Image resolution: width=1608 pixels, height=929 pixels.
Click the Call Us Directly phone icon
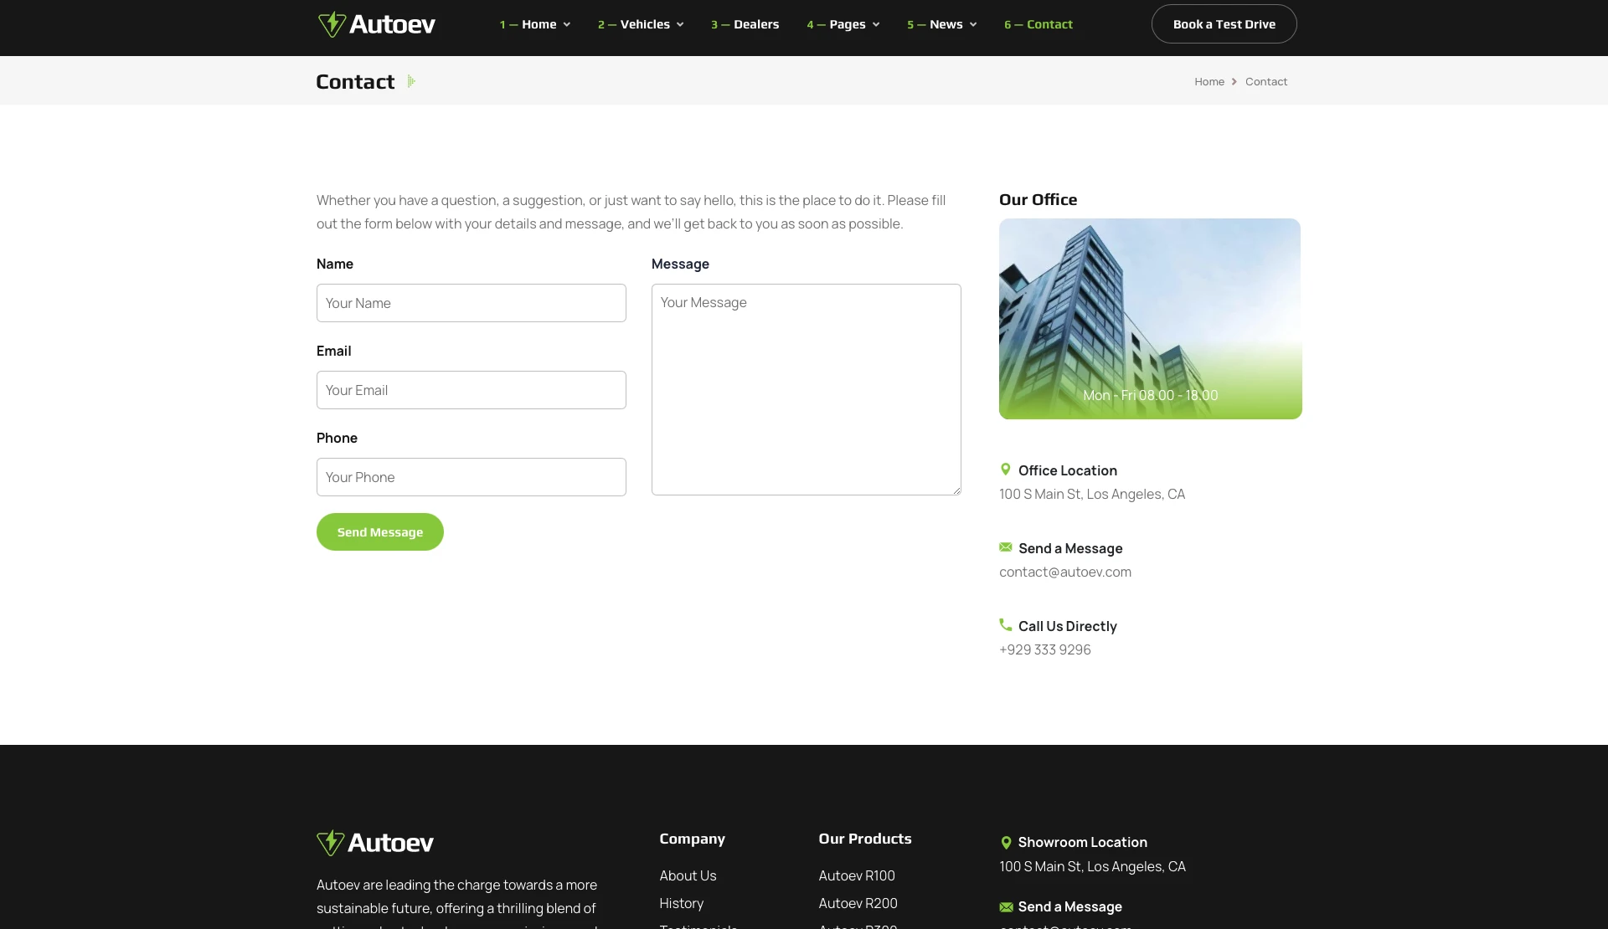coord(1005,625)
